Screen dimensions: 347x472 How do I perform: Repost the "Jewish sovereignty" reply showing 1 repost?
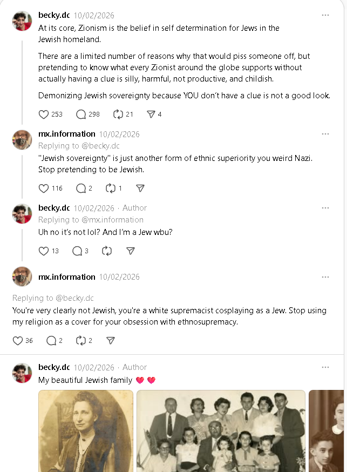(110, 188)
